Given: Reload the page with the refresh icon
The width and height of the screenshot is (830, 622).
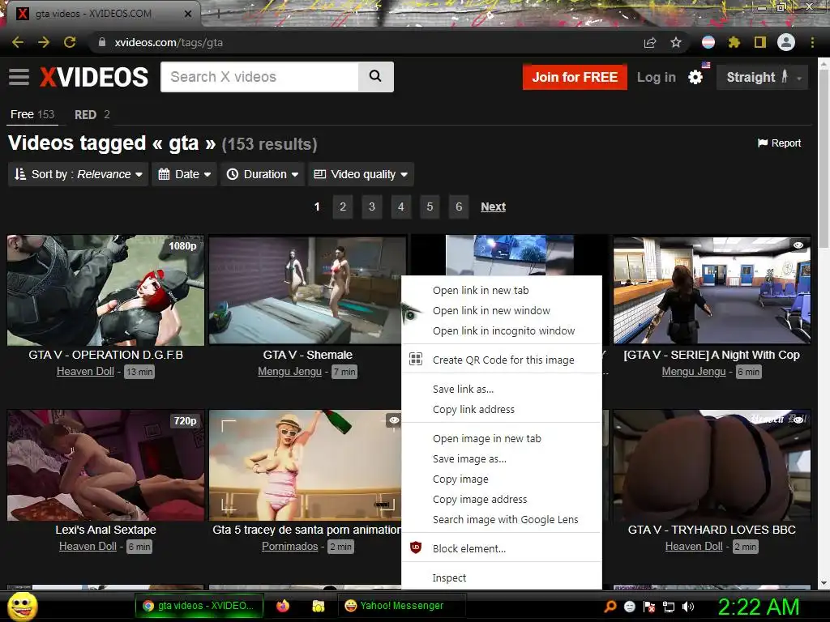Looking at the screenshot, I should point(70,42).
